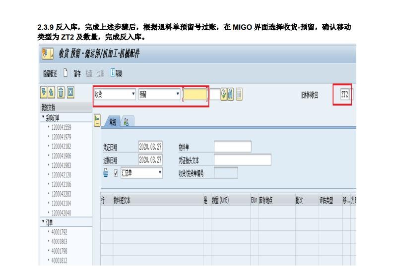This screenshot has width=393, height=266.
Task: Click the header toggle icon left of 常规 tab
Action: click(x=98, y=120)
